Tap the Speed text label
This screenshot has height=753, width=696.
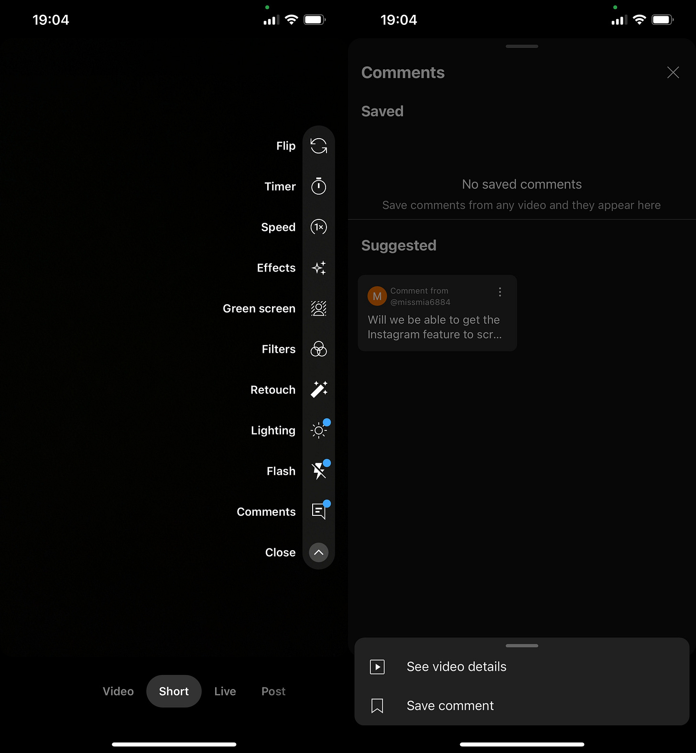[x=278, y=227]
